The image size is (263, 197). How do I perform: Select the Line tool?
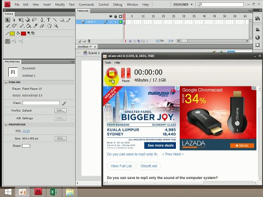55,20
